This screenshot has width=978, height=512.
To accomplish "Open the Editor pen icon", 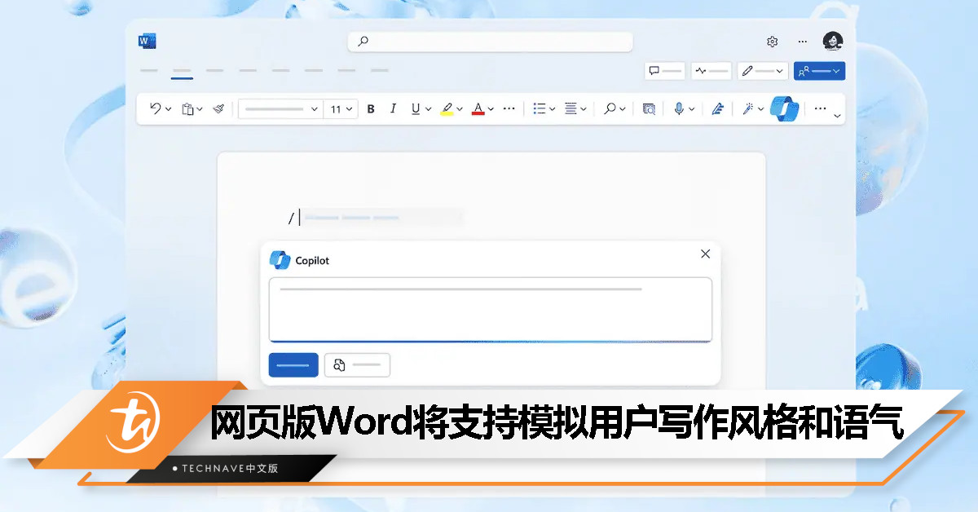I will (x=717, y=108).
